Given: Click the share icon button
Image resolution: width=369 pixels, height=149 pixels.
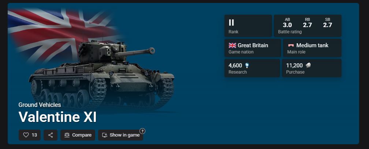Looking at the screenshot, I should (51, 135).
